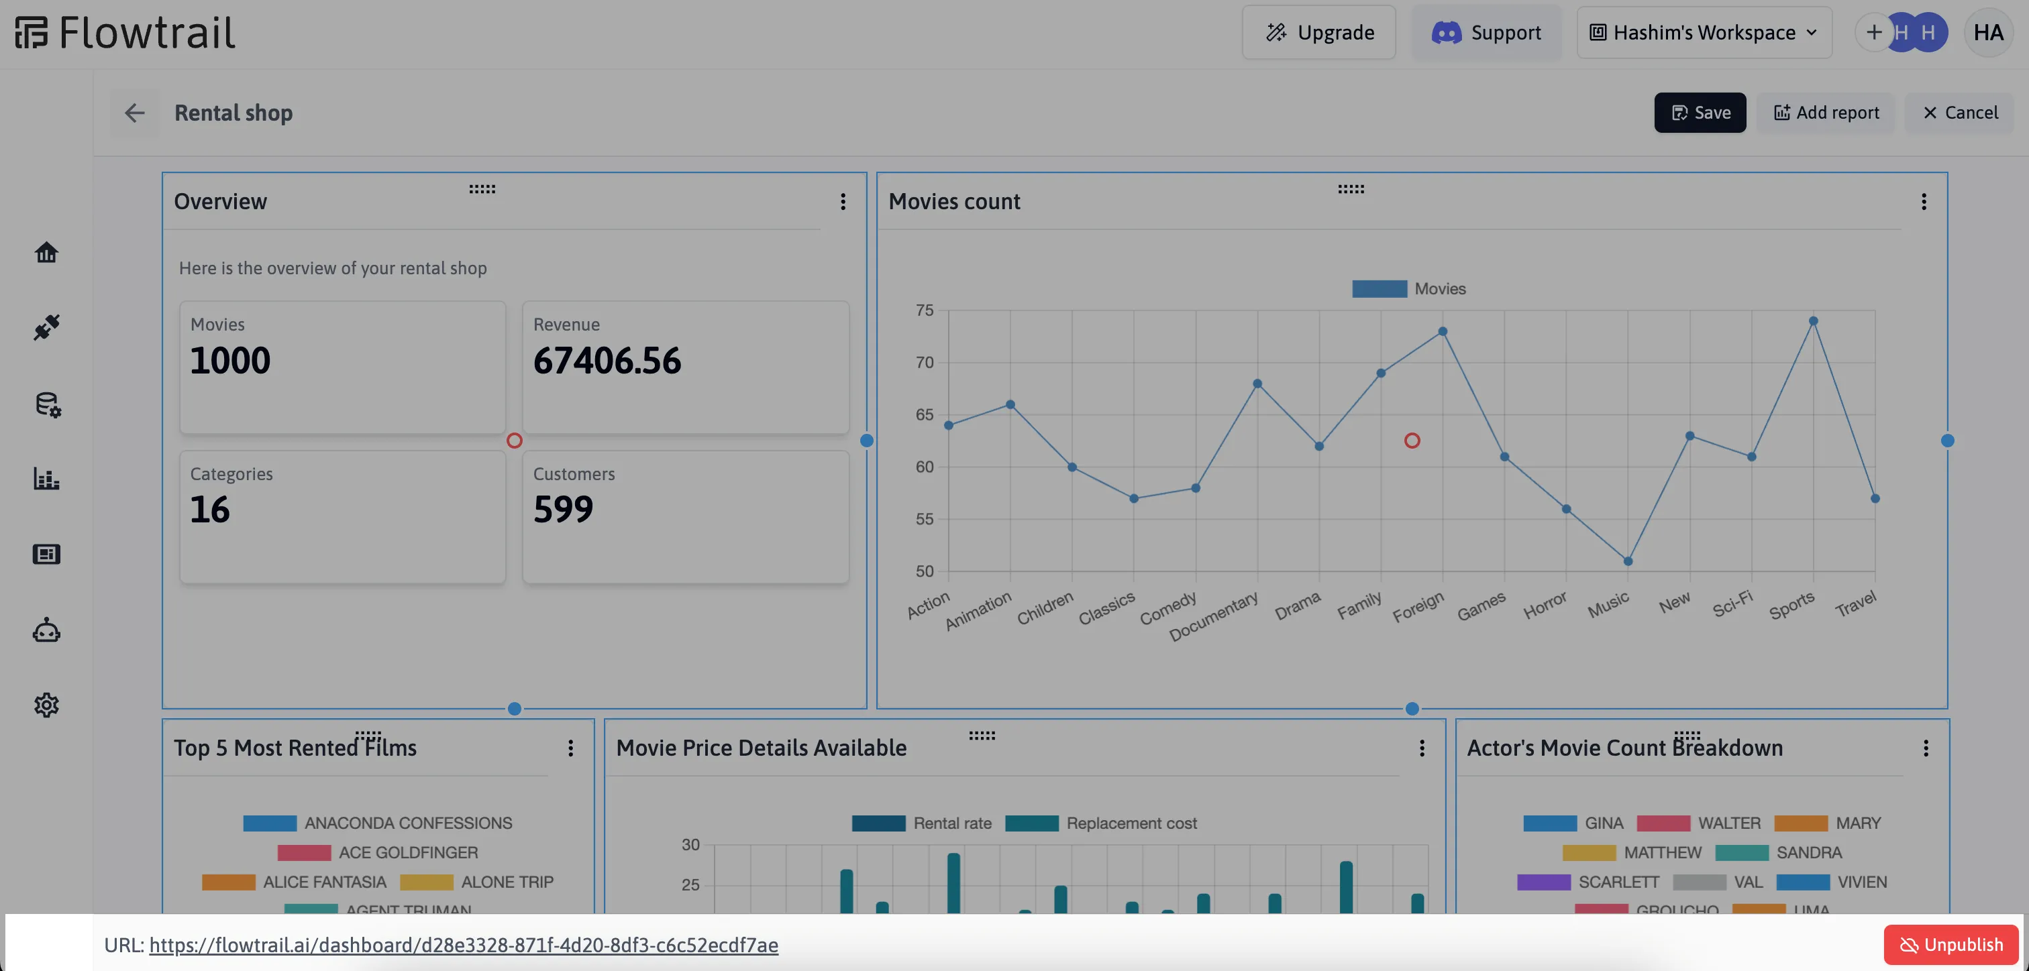Viewport: 2029px width, 971px height.
Task: Open the database settings sidebar icon
Action: (47, 404)
